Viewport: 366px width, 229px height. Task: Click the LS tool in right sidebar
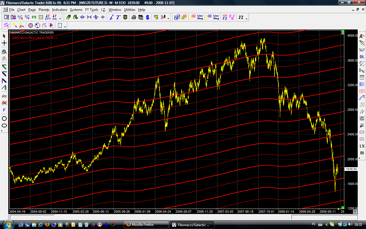click(362, 146)
